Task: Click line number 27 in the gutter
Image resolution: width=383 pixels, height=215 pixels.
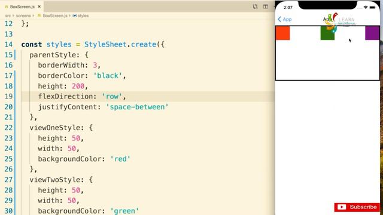Action: tap(8, 180)
